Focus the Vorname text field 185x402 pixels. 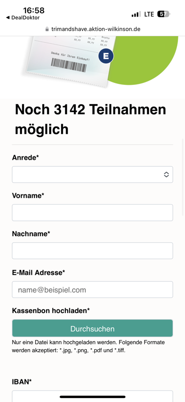pyautogui.click(x=92, y=213)
